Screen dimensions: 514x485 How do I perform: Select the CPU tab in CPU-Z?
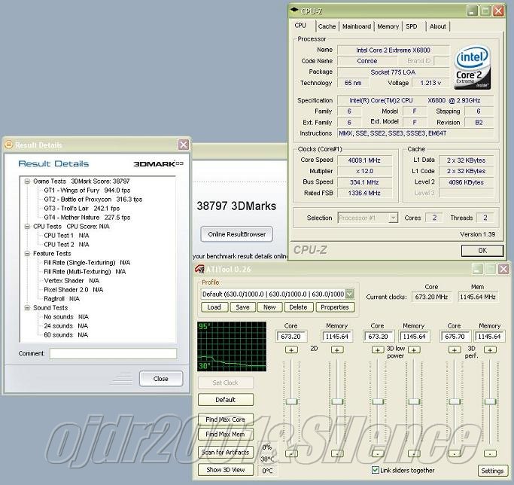pos(300,26)
